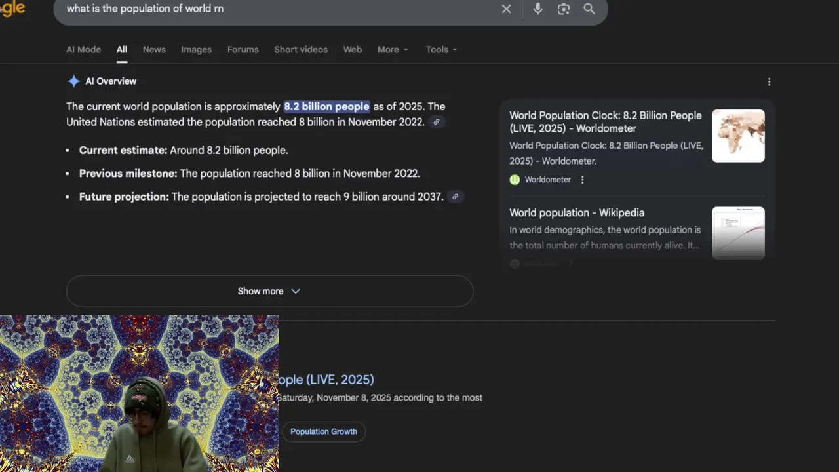
Task: Click the Worldometer map thumbnail
Action: [x=738, y=136]
